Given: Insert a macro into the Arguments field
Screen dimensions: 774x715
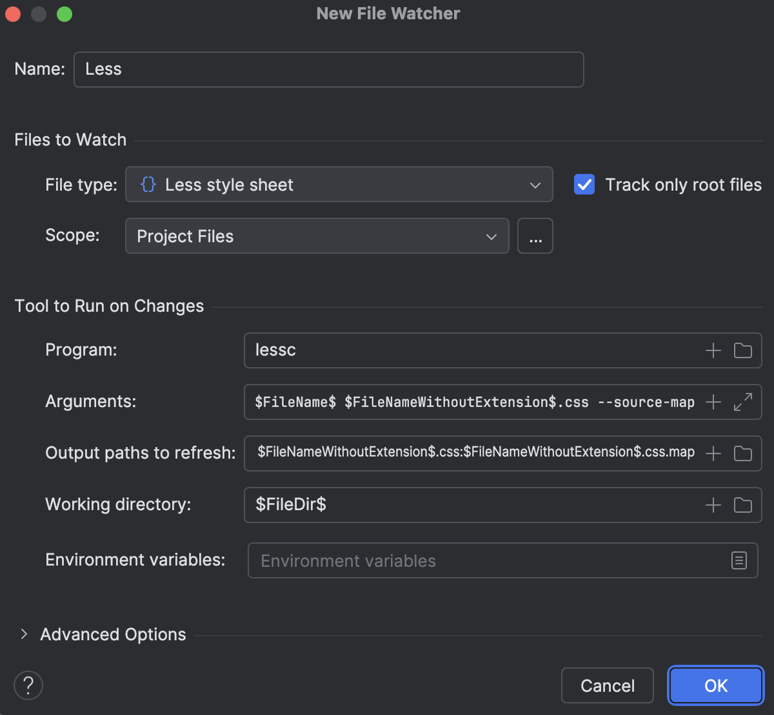Looking at the screenshot, I should click(x=713, y=402).
